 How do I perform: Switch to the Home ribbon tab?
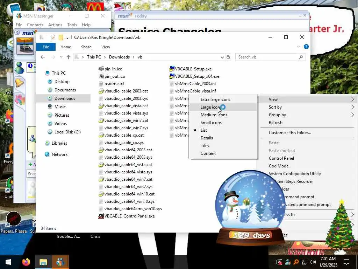click(x=65, y=47)
